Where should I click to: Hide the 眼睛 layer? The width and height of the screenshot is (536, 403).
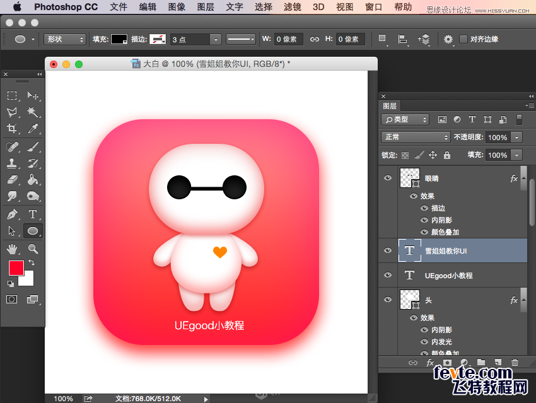(388, 178)
